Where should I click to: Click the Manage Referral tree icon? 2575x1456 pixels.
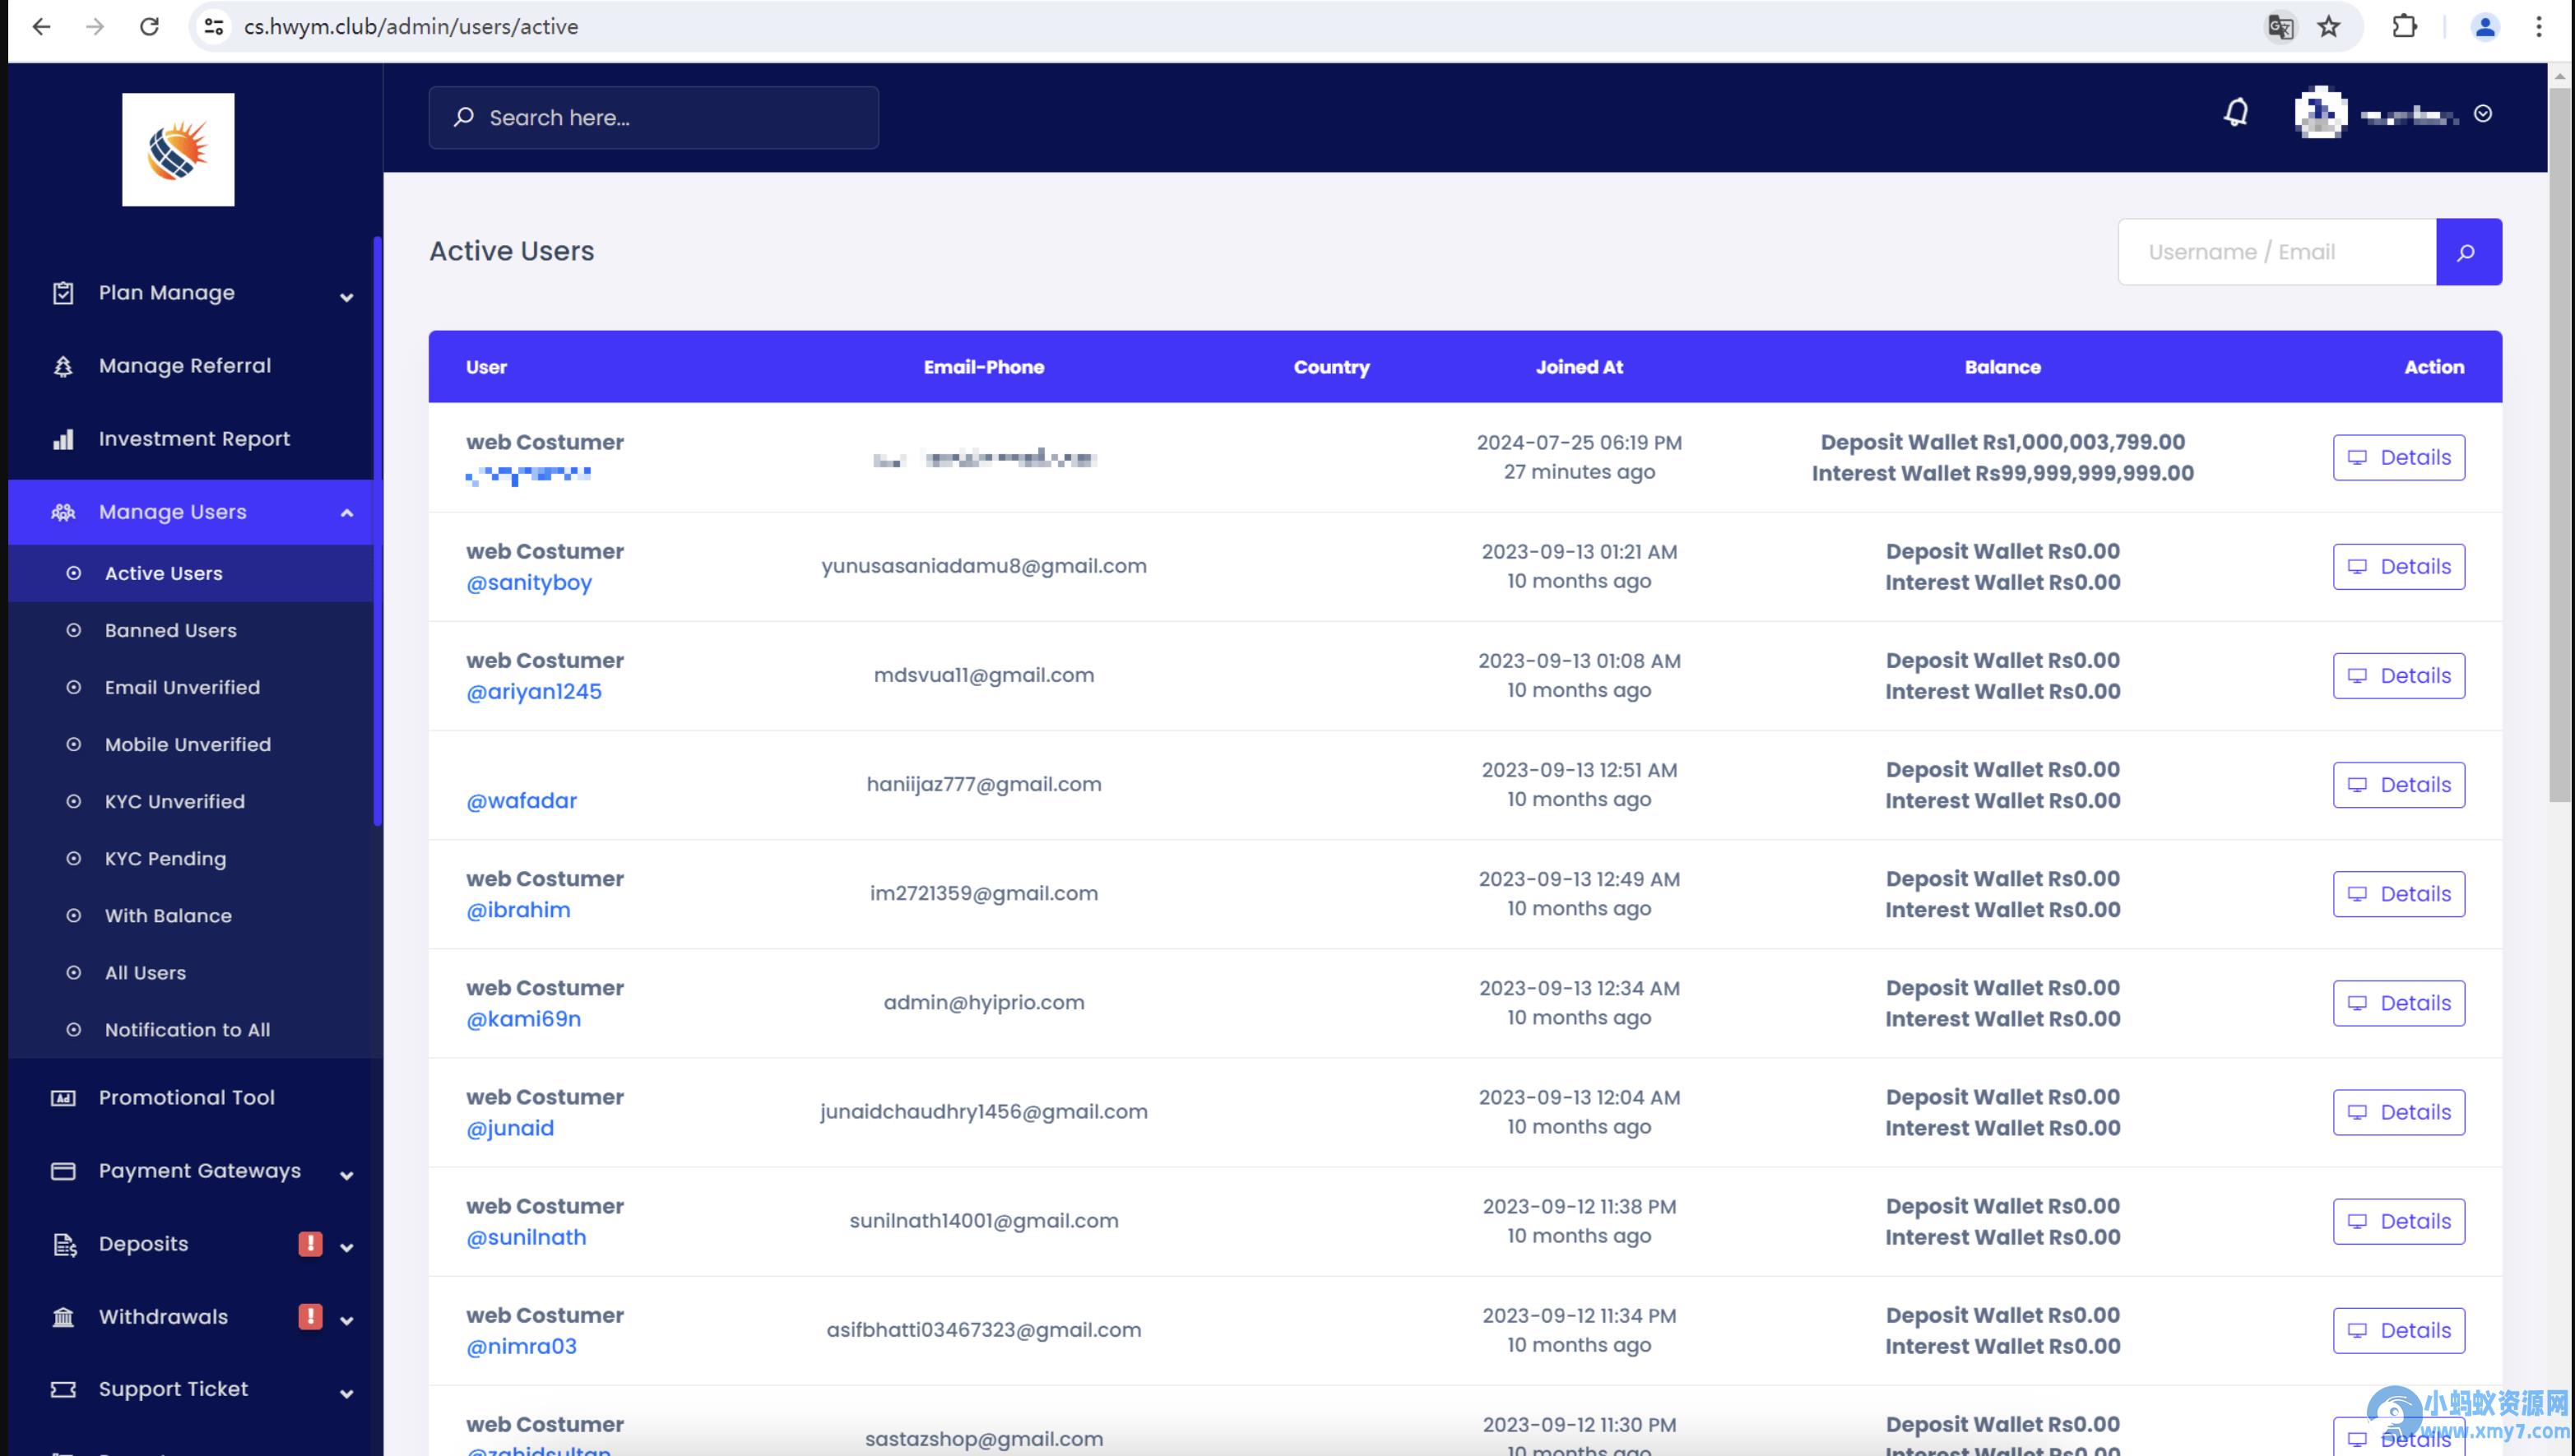pos(63,366)
